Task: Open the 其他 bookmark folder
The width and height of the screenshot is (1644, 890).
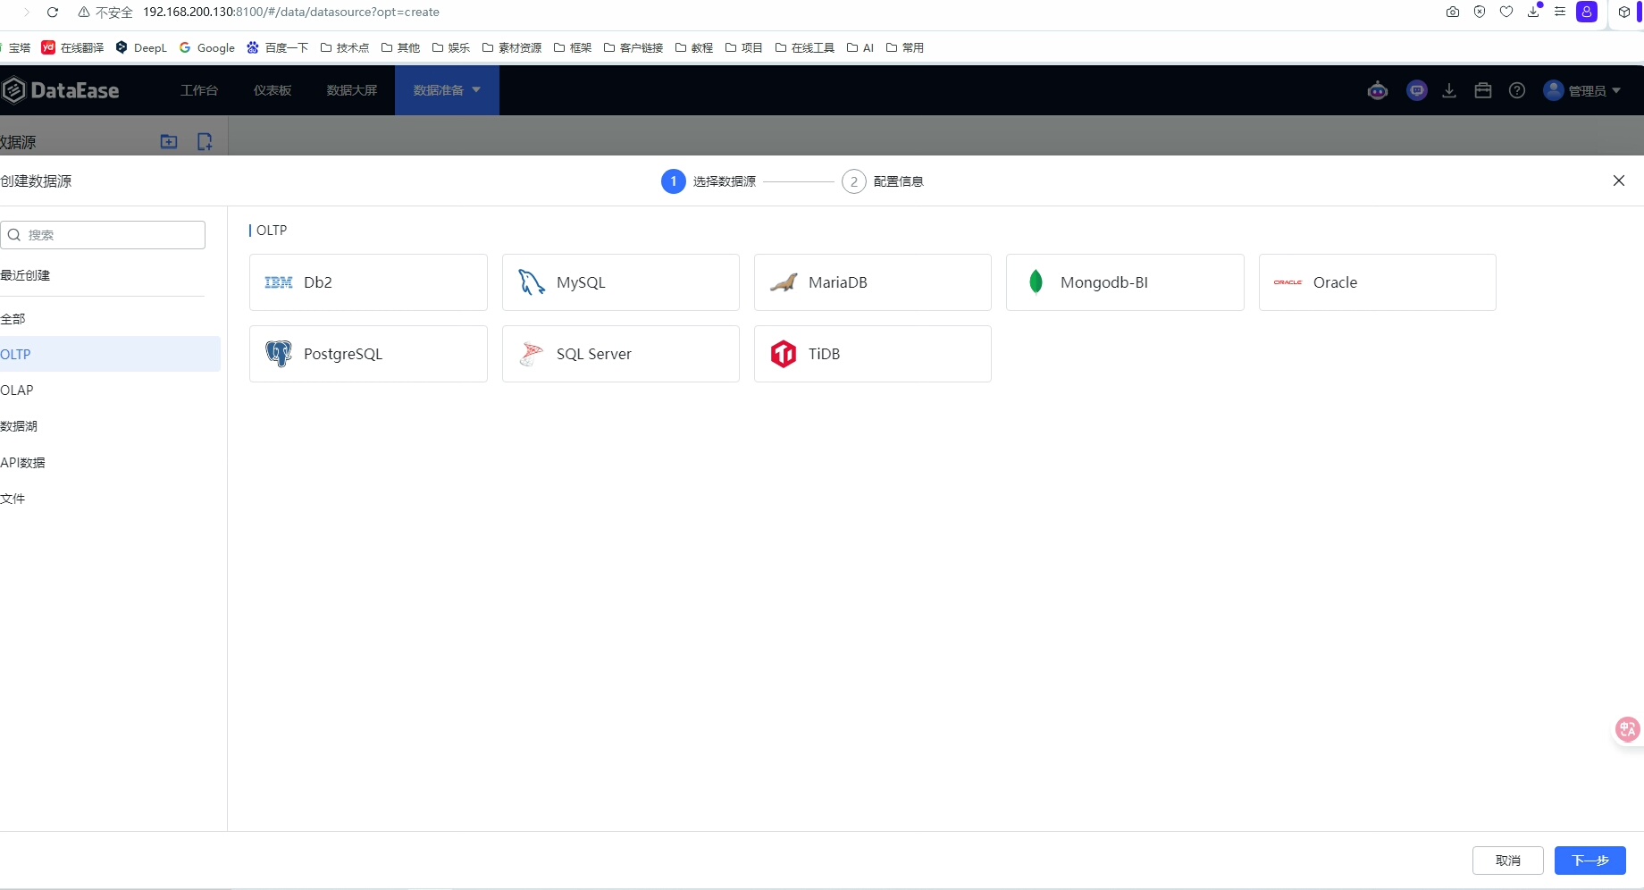Action: point(400,47)
